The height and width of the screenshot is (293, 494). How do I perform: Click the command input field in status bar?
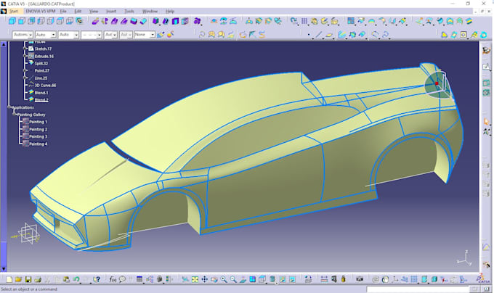(418, 289)
